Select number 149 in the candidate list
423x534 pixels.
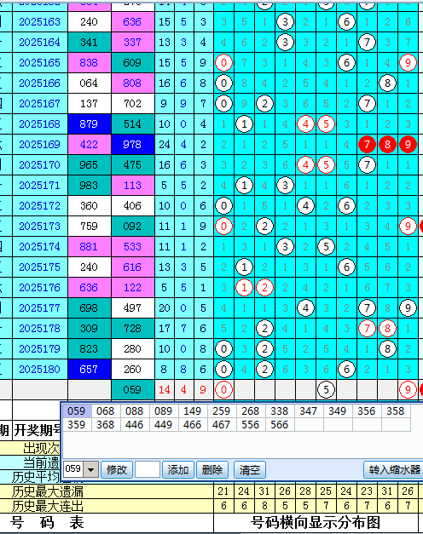pyautogui.click(x=193, y=411)
